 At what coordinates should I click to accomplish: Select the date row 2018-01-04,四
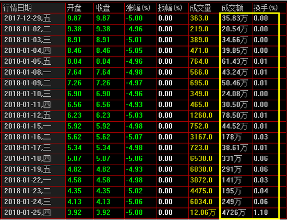(28, 51)
